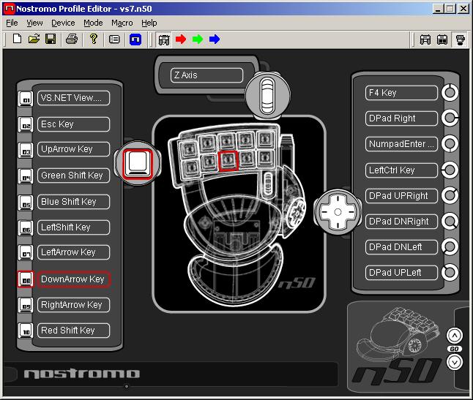Click the blue Nostromo logo toolbar icon

click(x=135, y=39)
